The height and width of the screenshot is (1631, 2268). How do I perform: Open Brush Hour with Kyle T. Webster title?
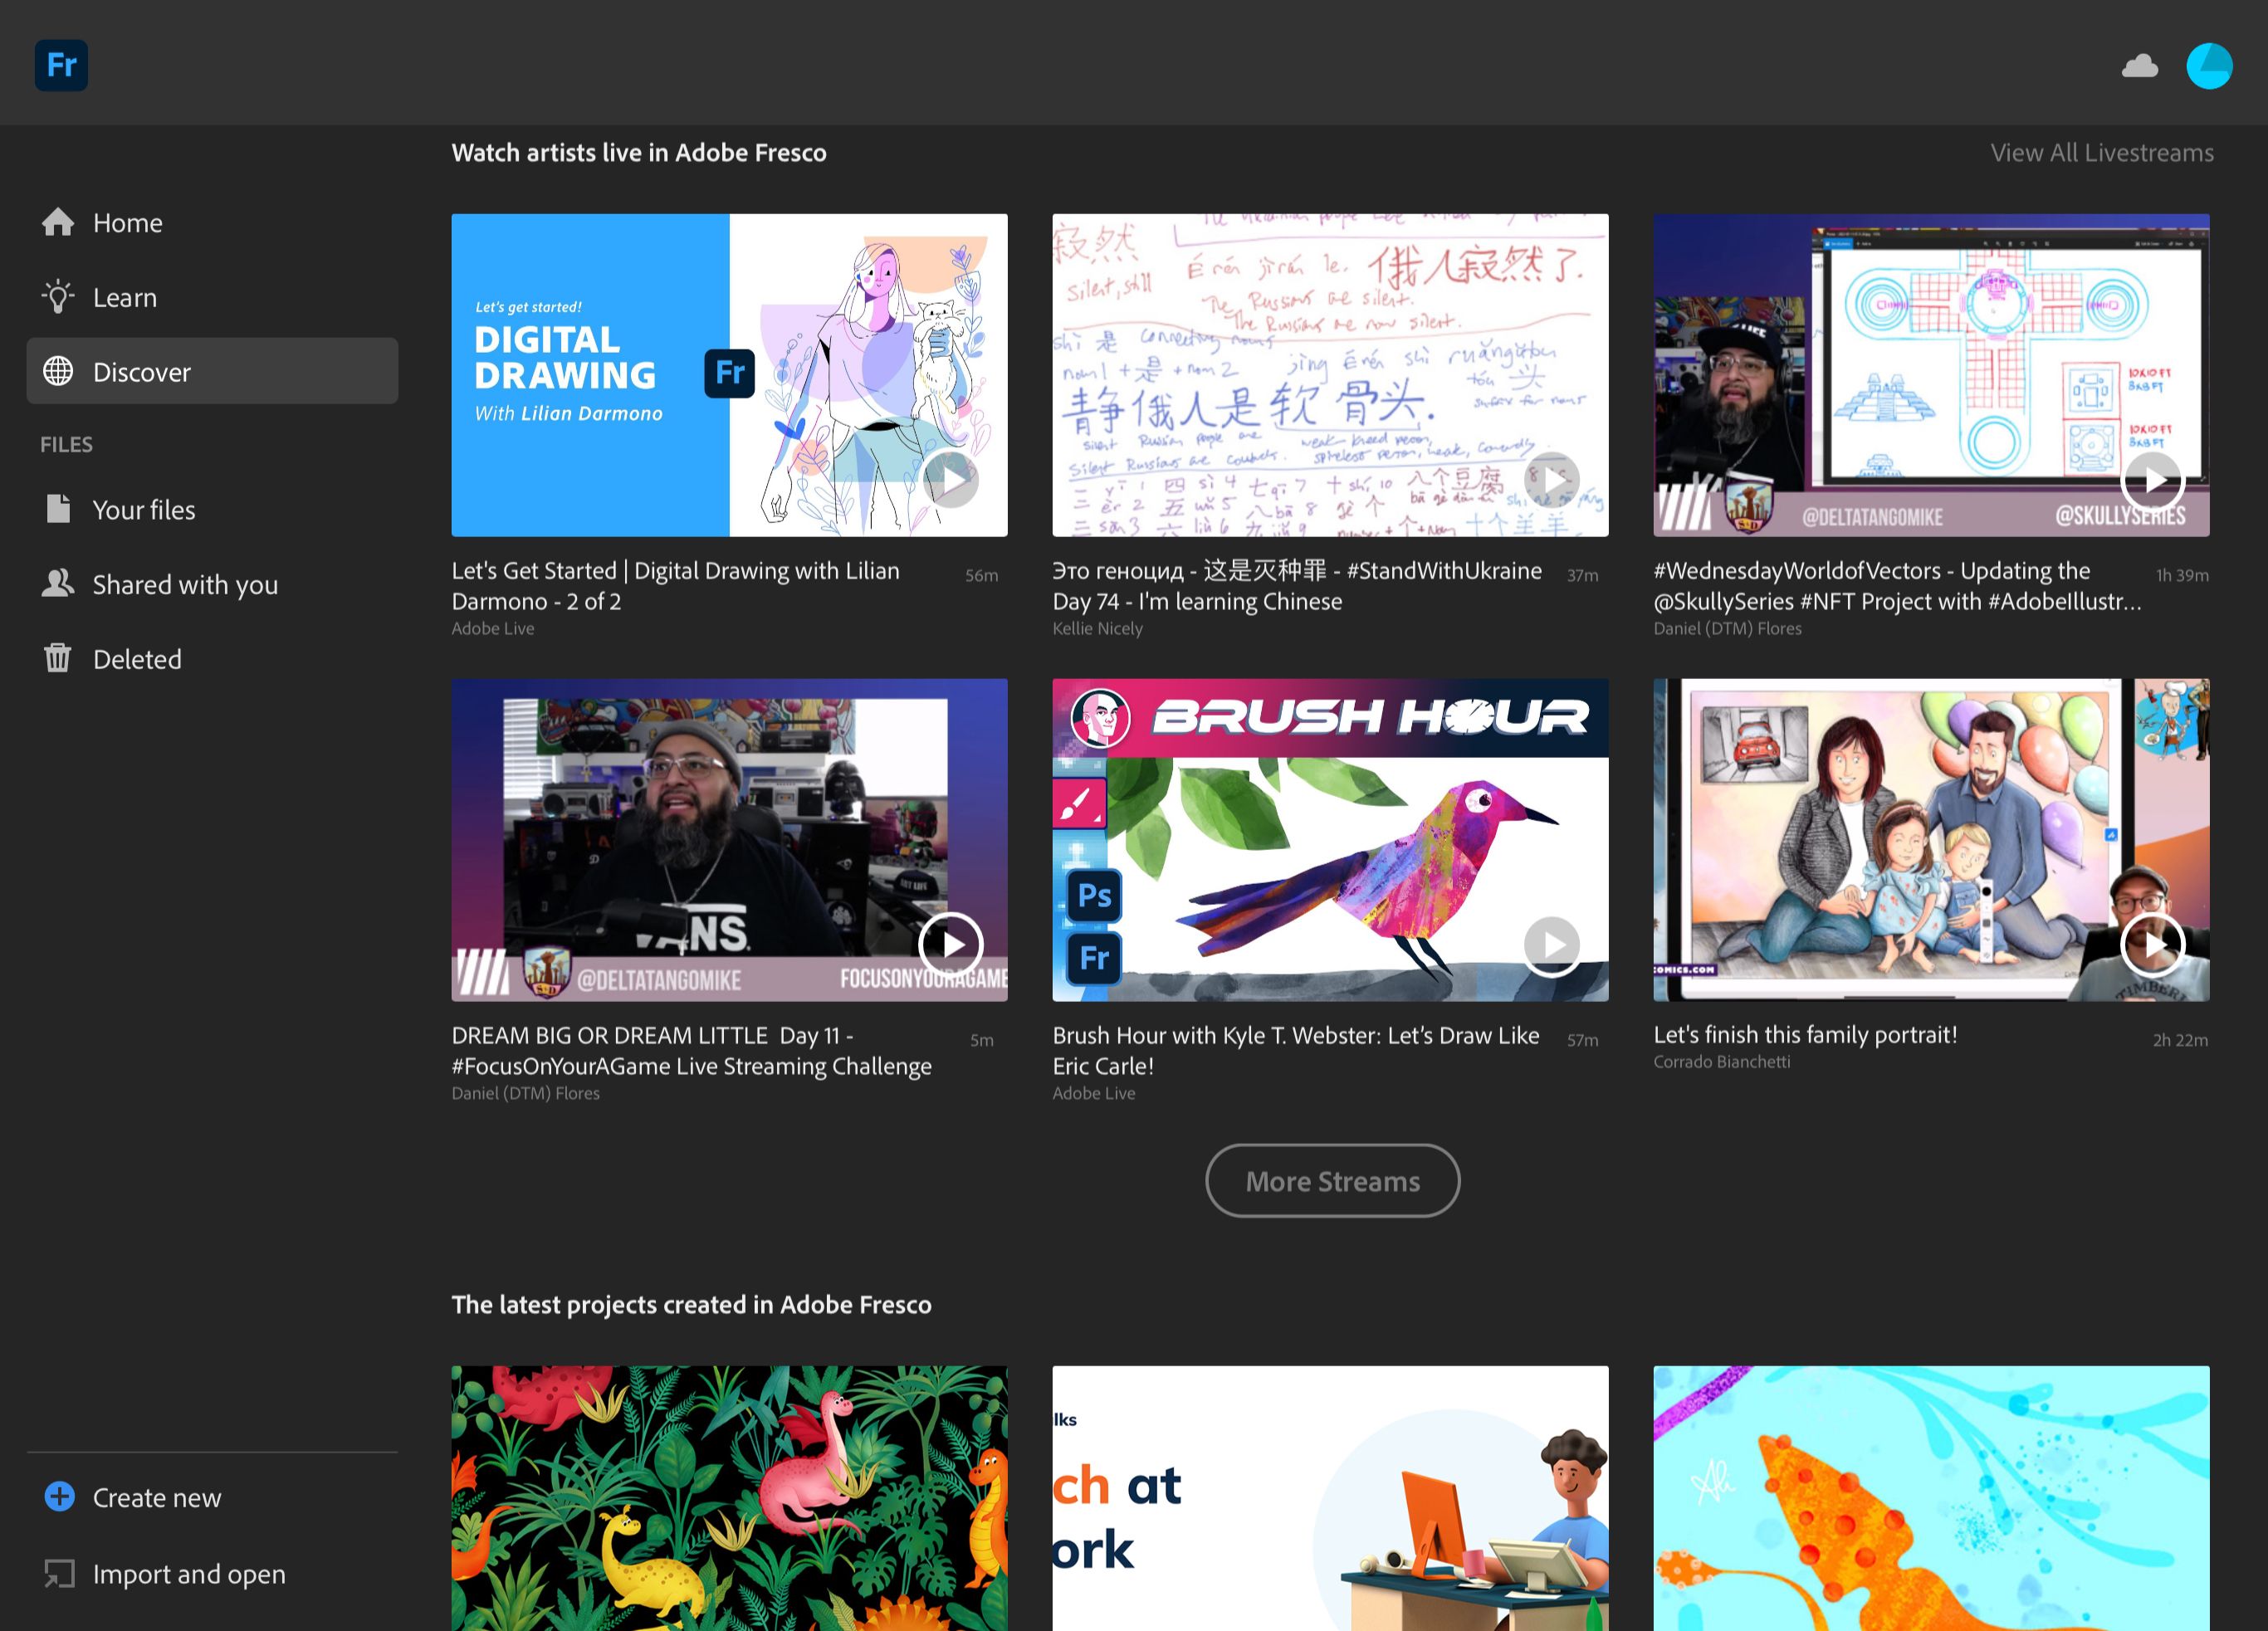tap(1296, 1050)
